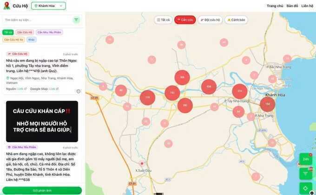316x195 pixels.
Task: Open the Google Map link in first card
Action: point(54,89)
